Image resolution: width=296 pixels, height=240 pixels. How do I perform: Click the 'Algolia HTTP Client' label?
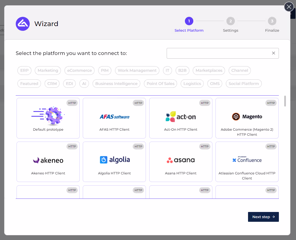114,173
